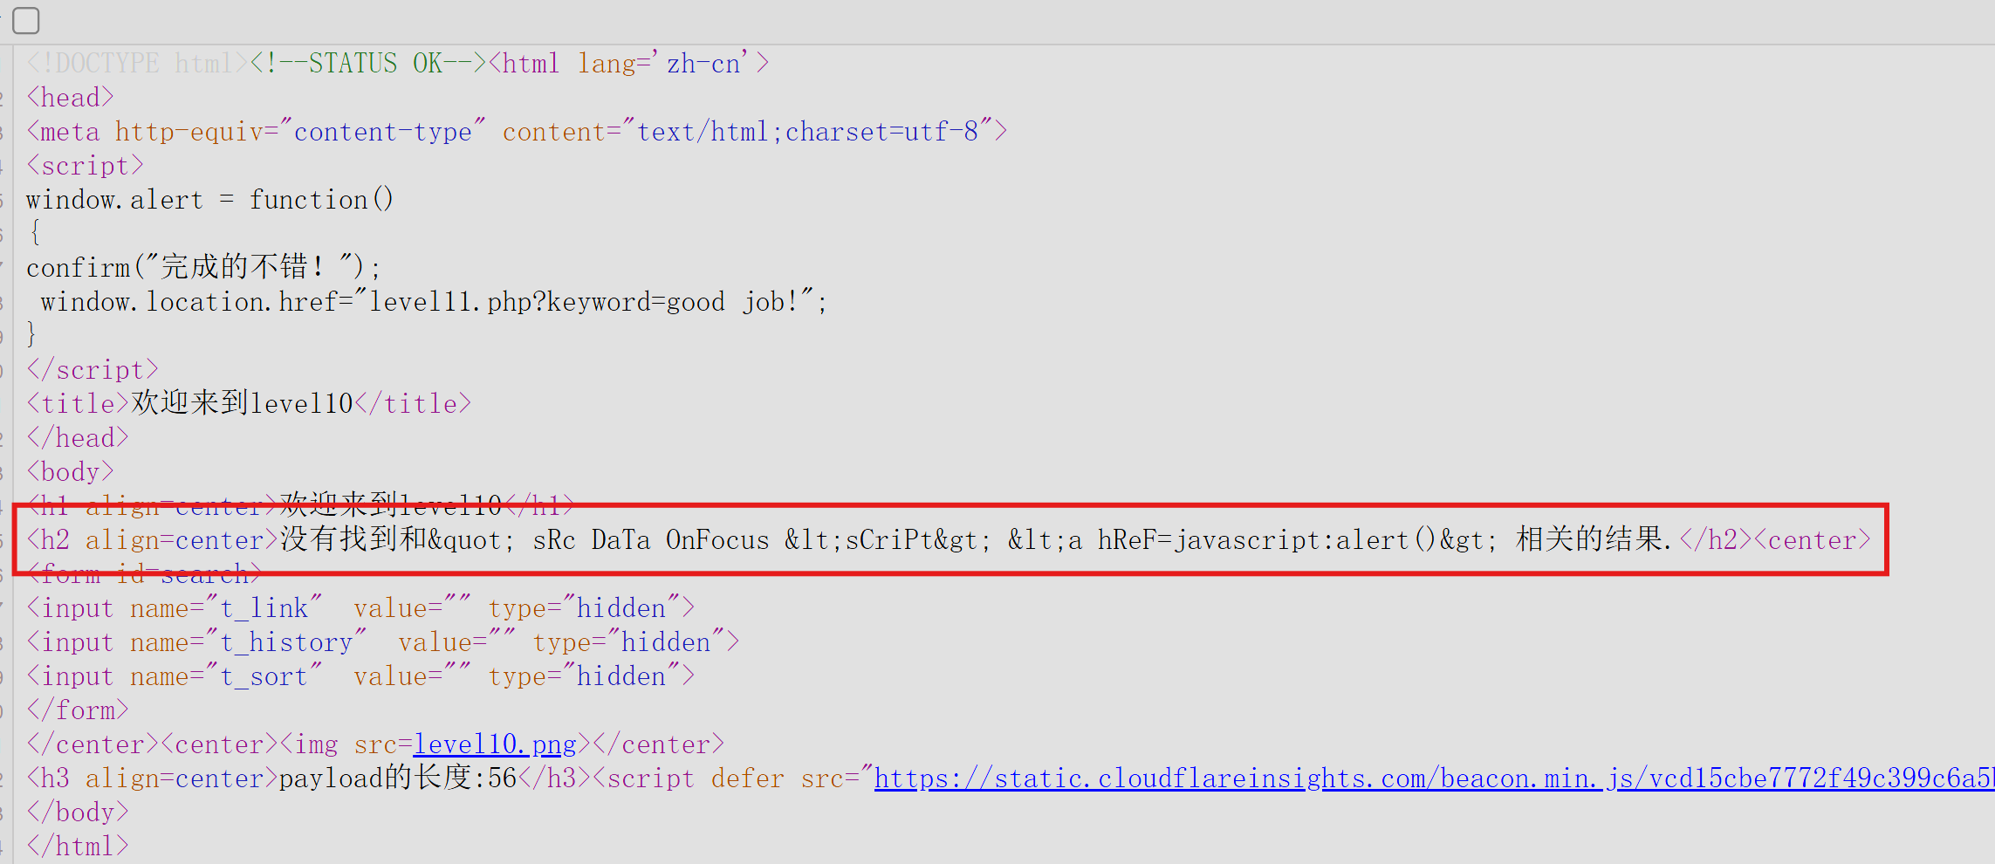1995x864 pixels.
Task: Click the opening body tag line
Action: coord(70,472)
